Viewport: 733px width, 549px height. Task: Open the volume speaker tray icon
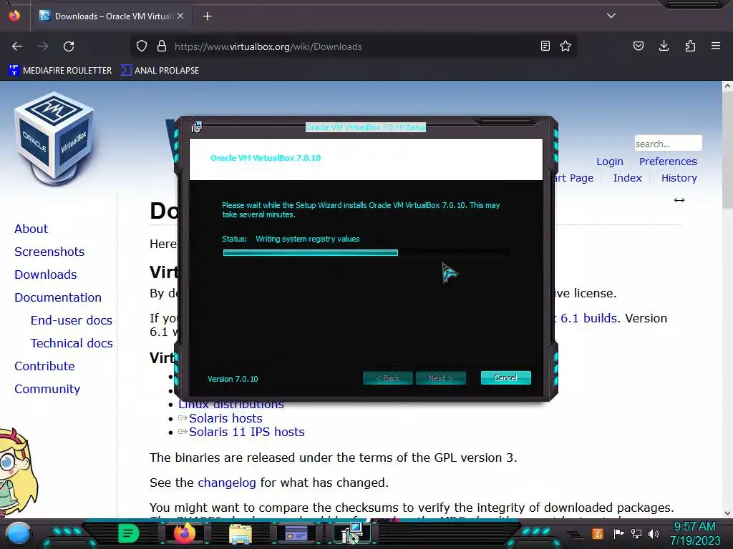click(x=654, y=533)
